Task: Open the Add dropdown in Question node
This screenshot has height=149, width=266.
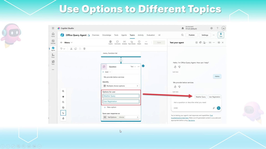Action: (107, 72)
